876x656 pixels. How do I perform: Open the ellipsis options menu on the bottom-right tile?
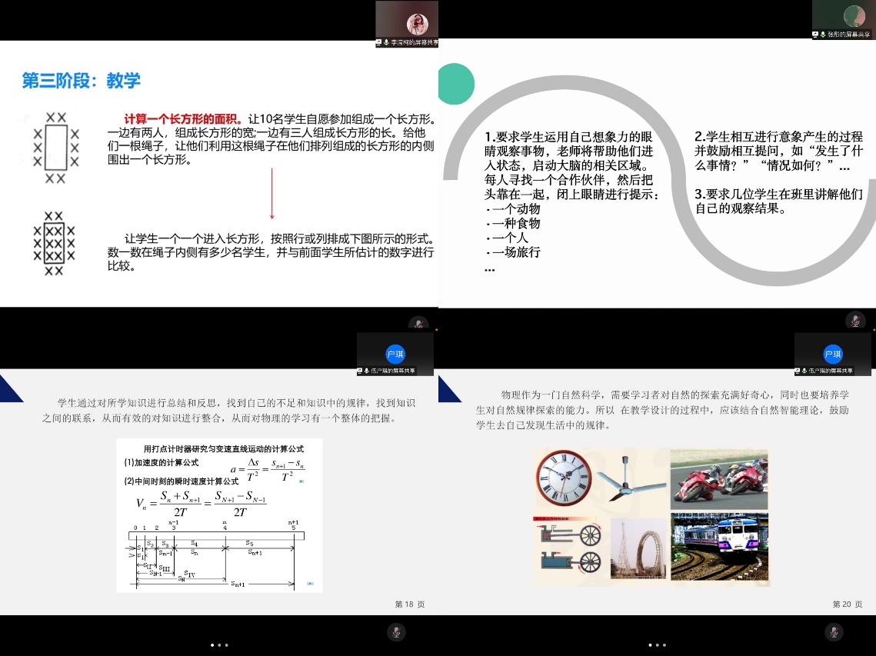pyautogui.click(x=658, y=644)
